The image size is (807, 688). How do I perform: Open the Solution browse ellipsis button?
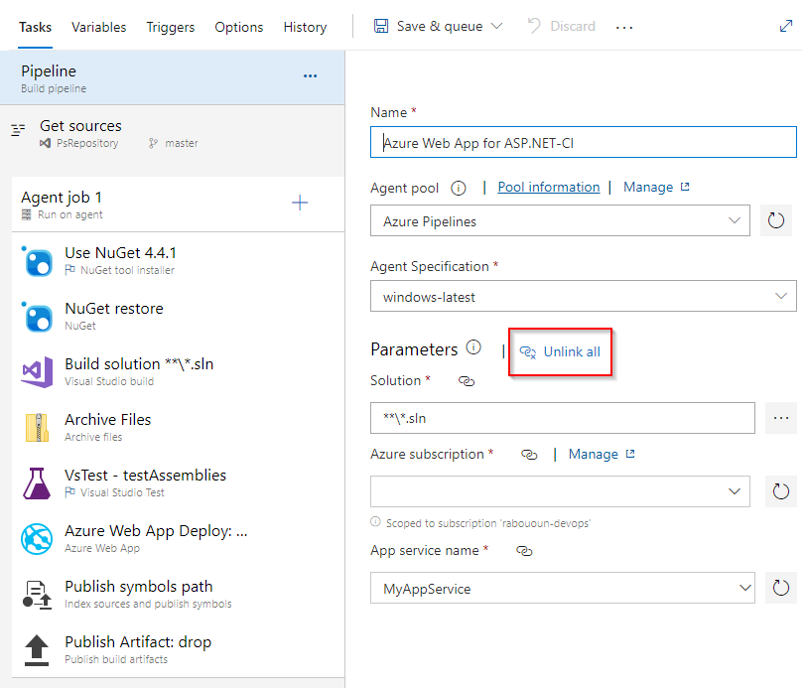(780, 418)
